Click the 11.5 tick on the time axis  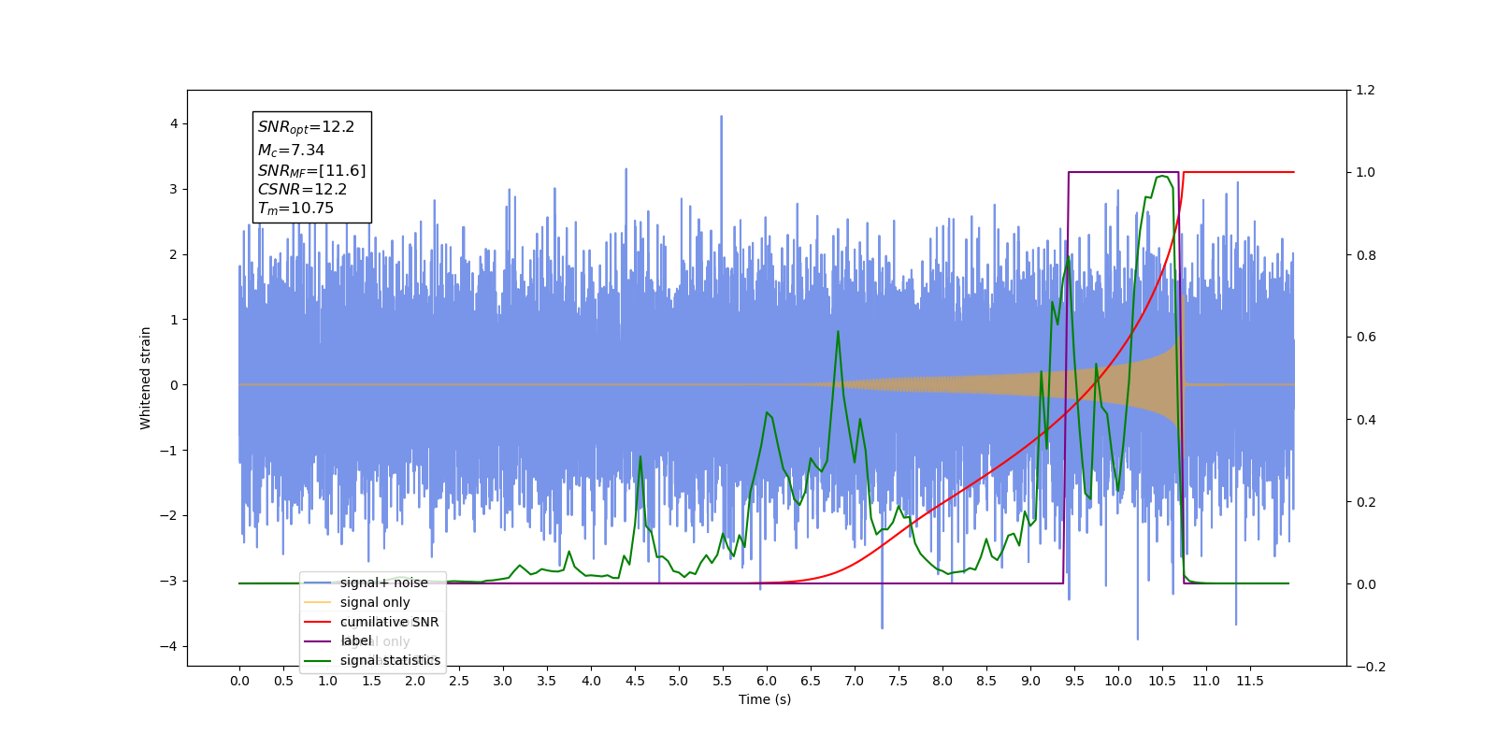coord(1250,681)
